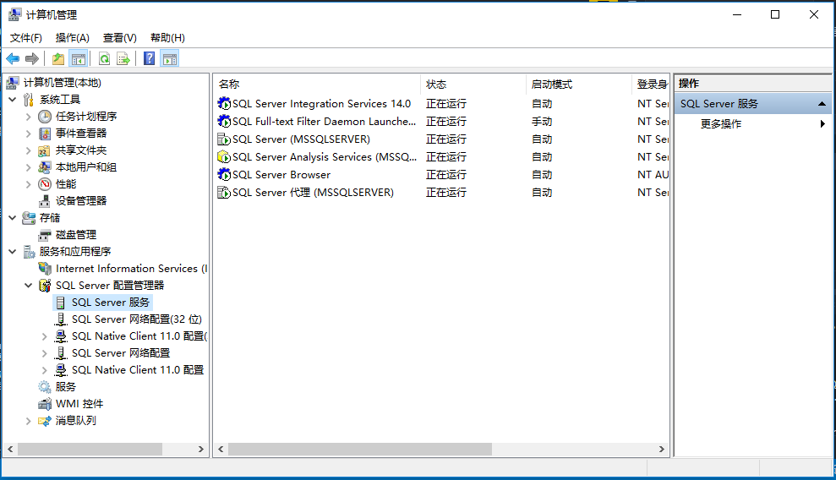
Task: Select 计算机管理(本地) root node
Action: (x=63, y=83)
